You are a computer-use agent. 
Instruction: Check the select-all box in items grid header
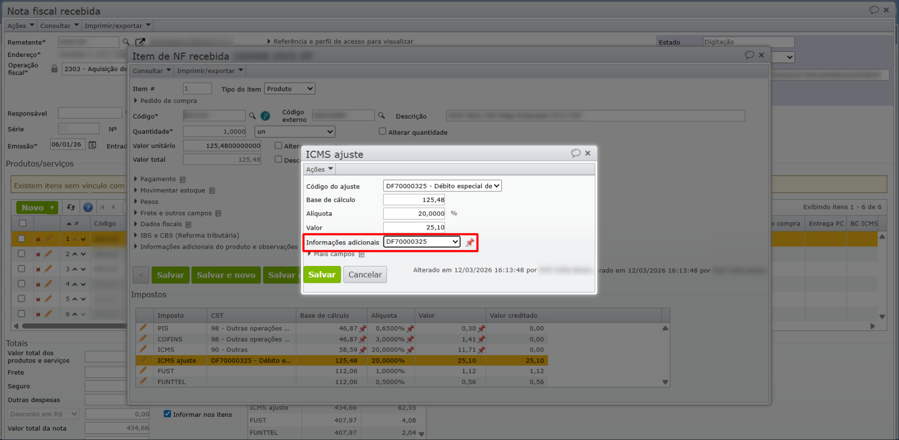(x=22, y=223)
